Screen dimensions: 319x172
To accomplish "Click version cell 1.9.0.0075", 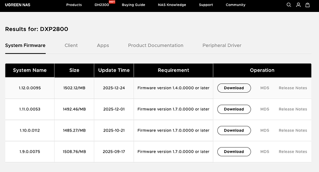I will [30, 152].
